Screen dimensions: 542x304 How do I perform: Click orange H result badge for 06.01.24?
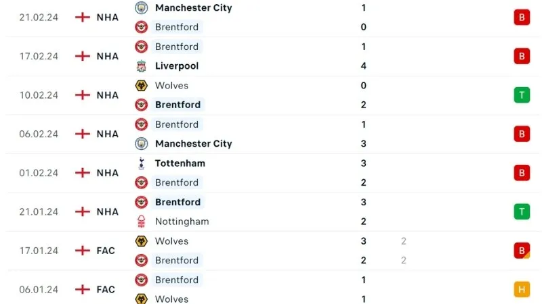pyautogui.click(x=521, y=289)
